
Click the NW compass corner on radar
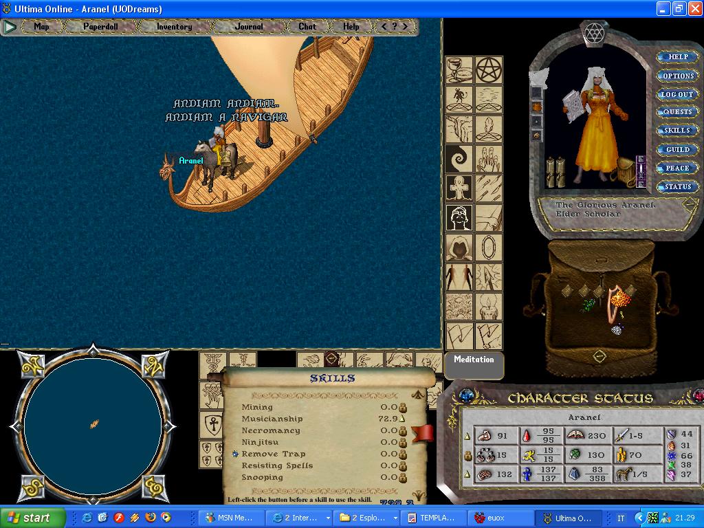coord(32,366)
